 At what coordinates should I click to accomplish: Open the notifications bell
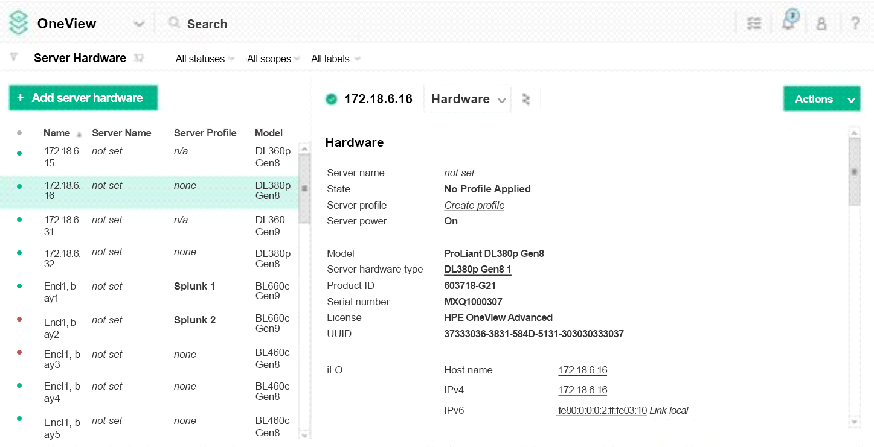click(788, 22)
